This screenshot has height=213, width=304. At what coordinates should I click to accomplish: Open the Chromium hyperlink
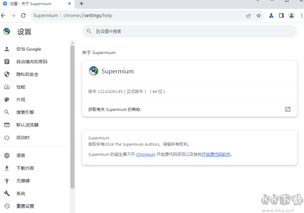146,154
